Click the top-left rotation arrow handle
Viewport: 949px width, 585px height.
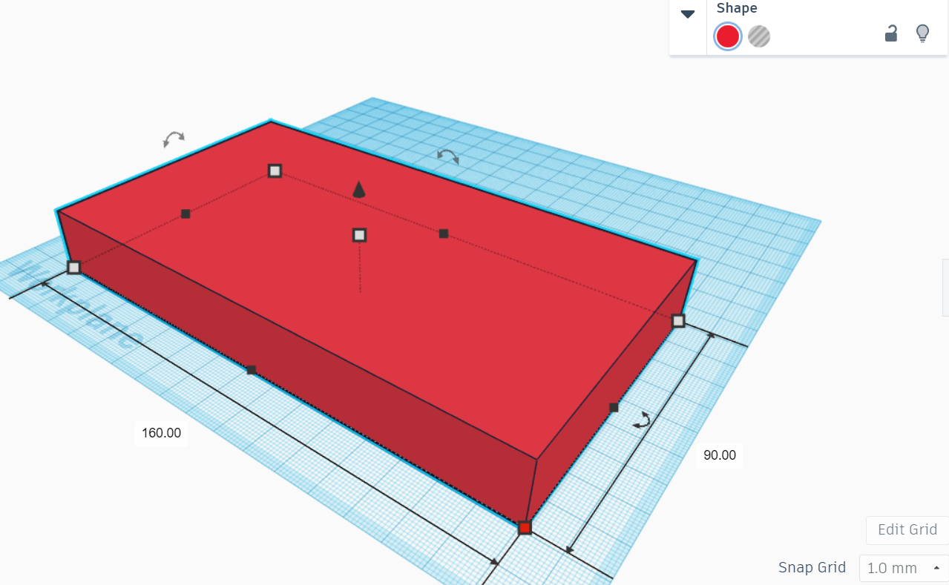tap(174, 139)
